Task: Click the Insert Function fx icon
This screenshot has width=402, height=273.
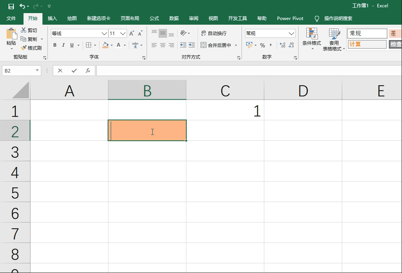Action: 88,71
